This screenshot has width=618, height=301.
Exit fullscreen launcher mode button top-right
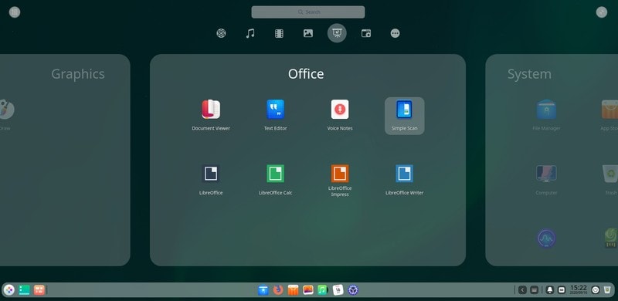[x=602, y=12]
